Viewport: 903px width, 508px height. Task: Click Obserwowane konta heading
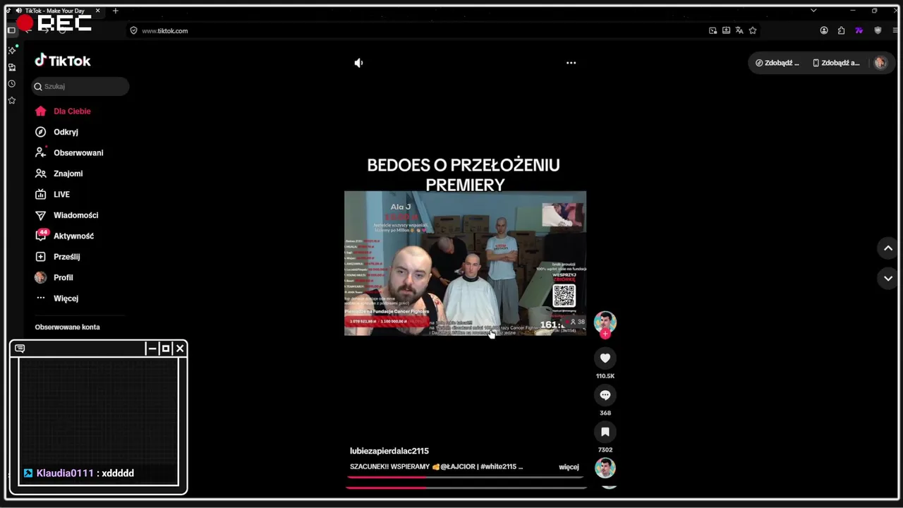[x=67, y=327]
